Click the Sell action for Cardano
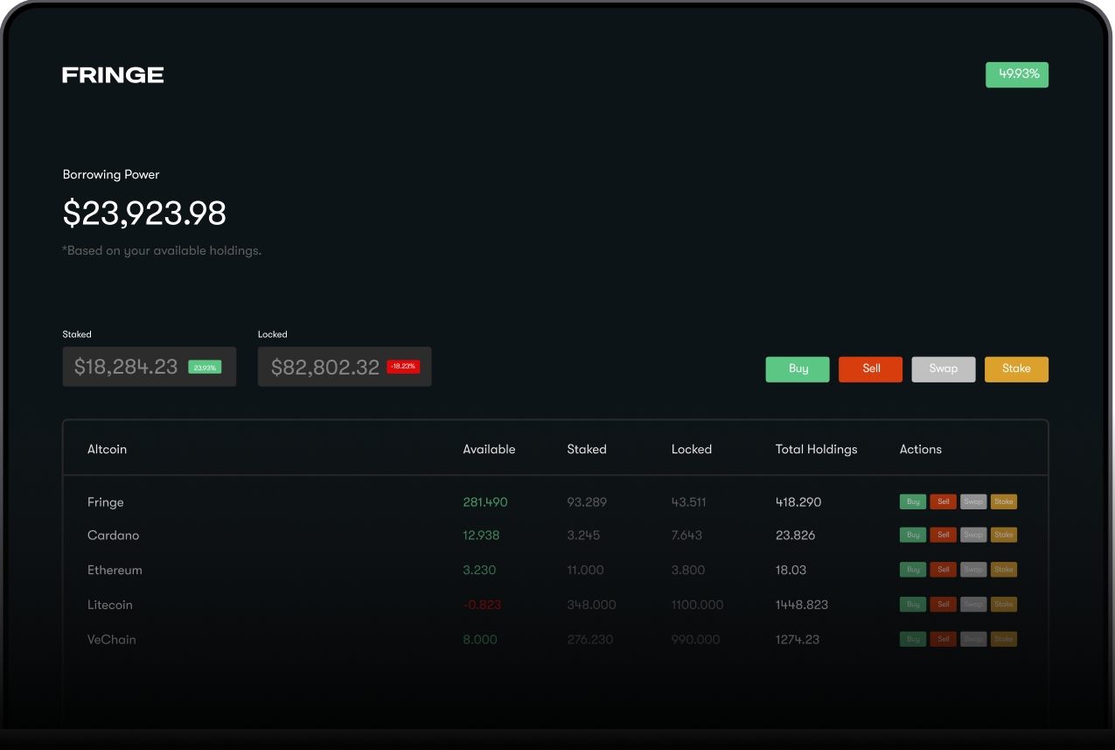 (944, 535)
